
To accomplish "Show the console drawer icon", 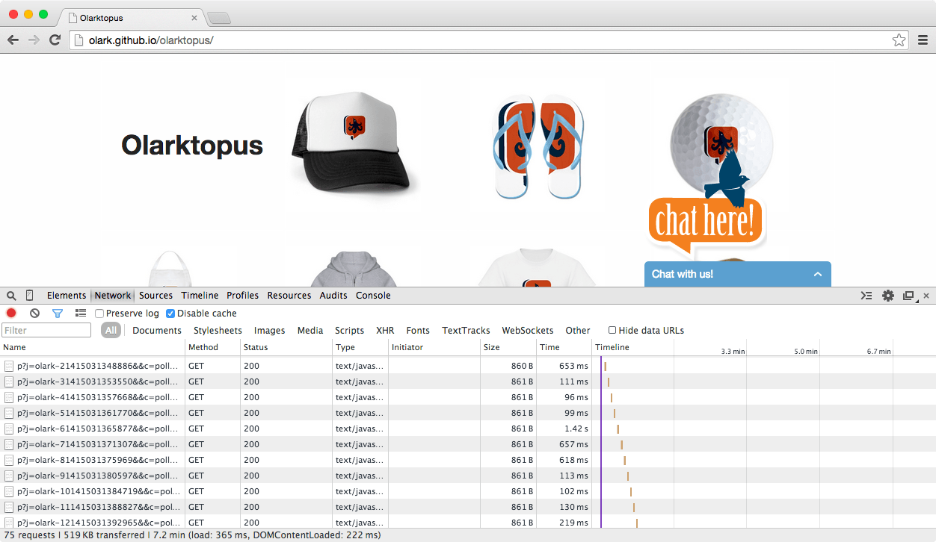I will [866, 296].
